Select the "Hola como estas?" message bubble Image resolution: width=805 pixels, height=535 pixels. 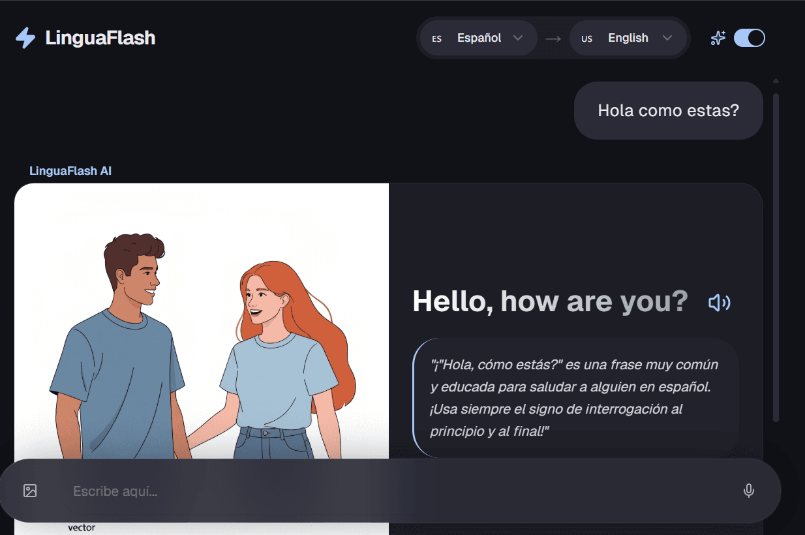668,110
